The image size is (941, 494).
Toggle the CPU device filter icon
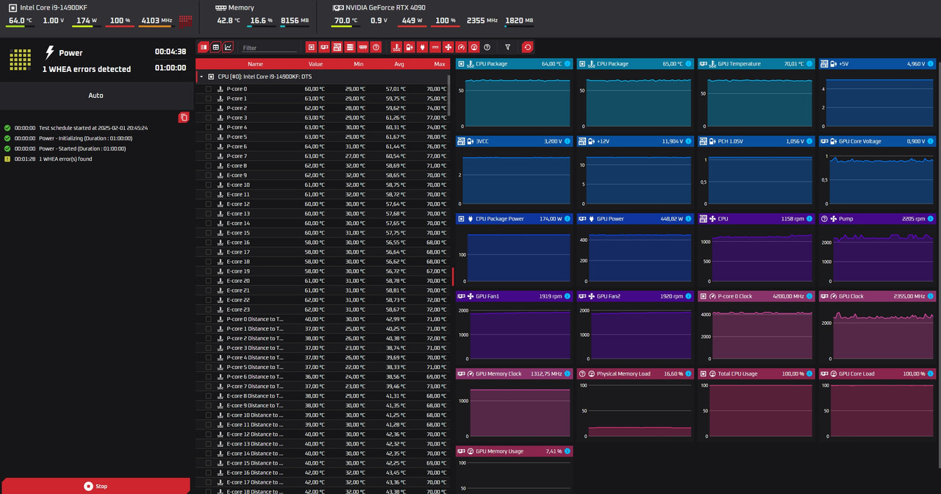click(312, 47)
